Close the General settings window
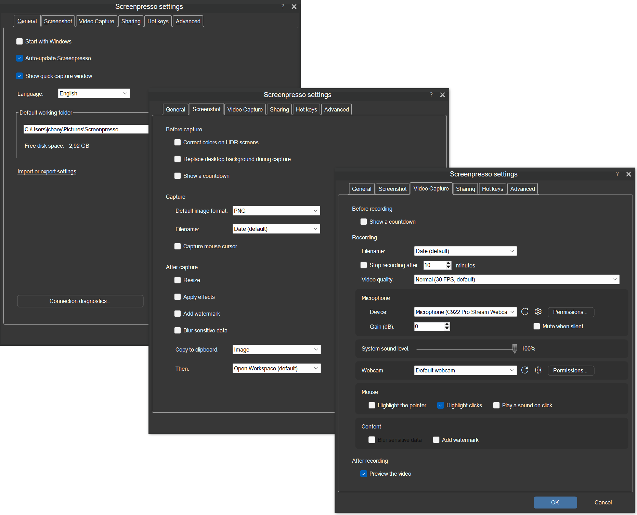The height and width of the screenshot is (515, 637). click(x=294, y=6)
